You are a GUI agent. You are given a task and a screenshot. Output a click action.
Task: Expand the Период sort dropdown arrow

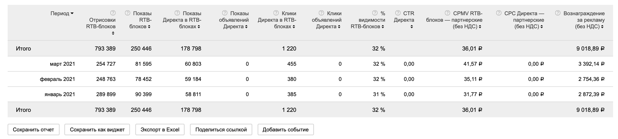(x=72, y=14)
